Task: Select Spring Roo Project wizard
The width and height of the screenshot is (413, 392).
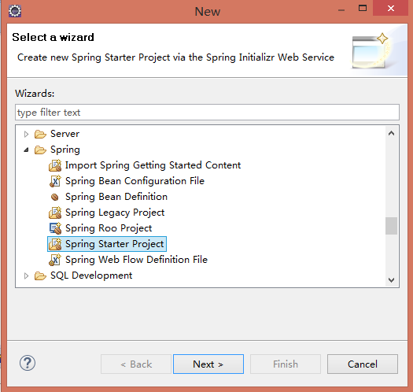Action: point(109,228)
